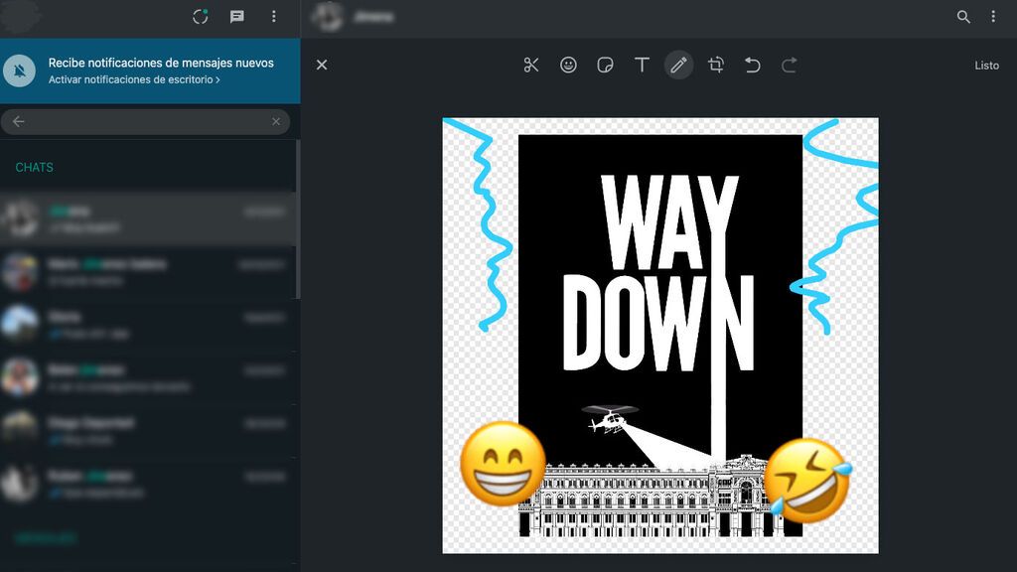Image resolution: width=1017 pixels, height=572 pixels.
Task: Open the chat above the Diego chat
Action: click(x=148, y=377)
